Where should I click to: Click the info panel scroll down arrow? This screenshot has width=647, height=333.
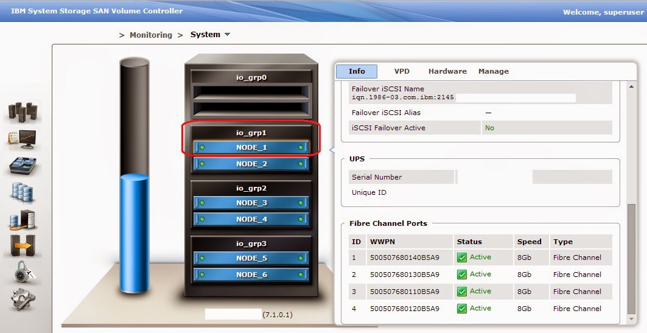[631, 319]
